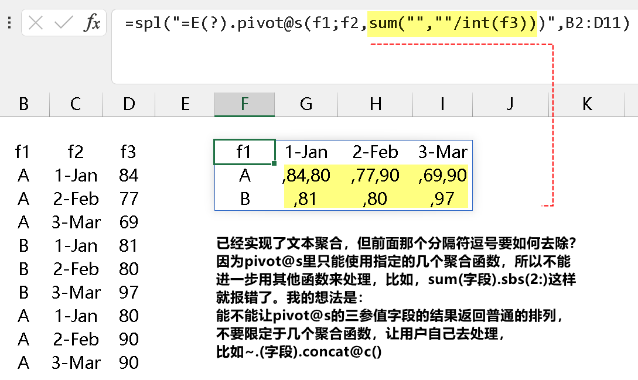
Task: Click the fill handle of selected cell
Action: [x=274, y=163]
